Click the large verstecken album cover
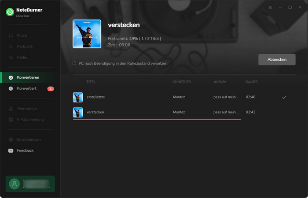 click(87, 34)
